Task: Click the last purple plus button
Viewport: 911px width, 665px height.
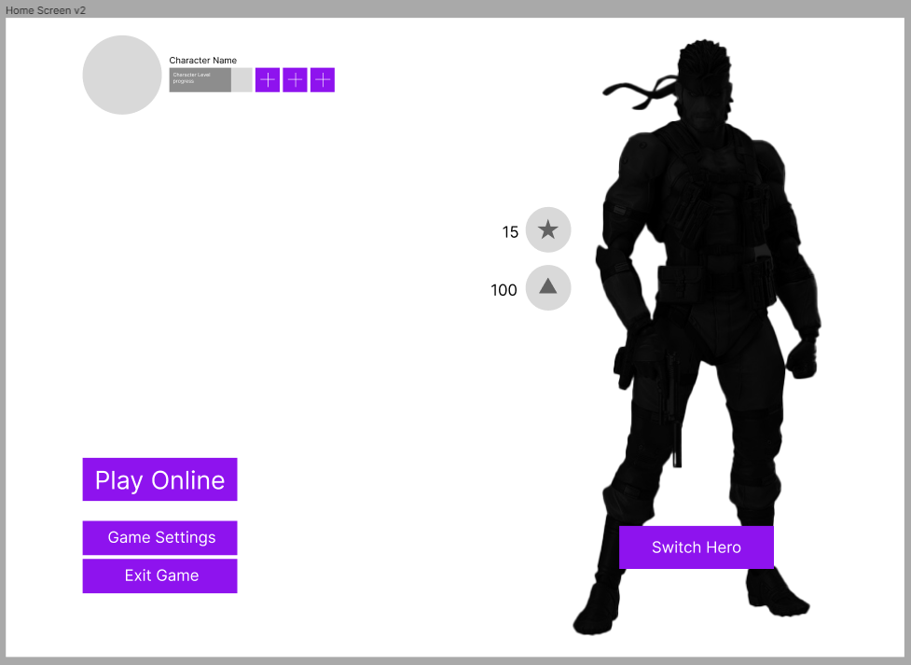Action: point(323,79)
